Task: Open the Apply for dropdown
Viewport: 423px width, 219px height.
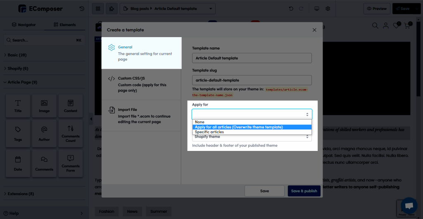Action: pyautogui.click(x=252, y=114)
